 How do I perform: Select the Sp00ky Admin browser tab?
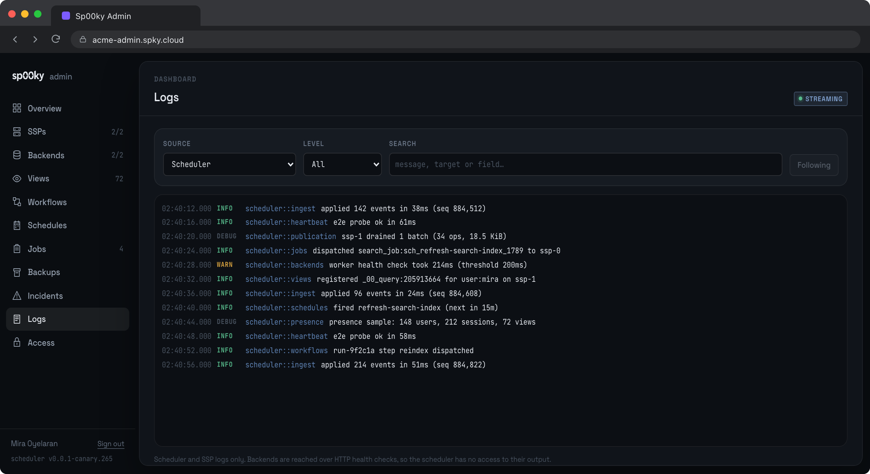[125, 16]
